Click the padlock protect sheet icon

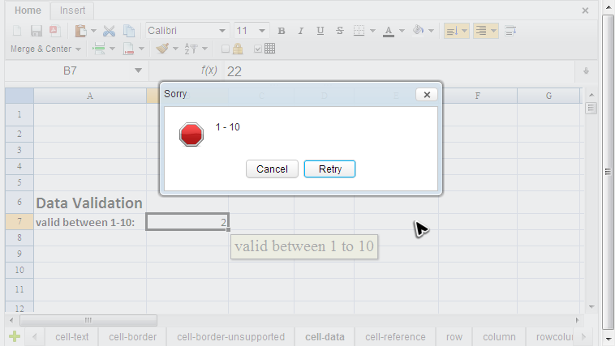pyautogui.click(x=238, y=49)
